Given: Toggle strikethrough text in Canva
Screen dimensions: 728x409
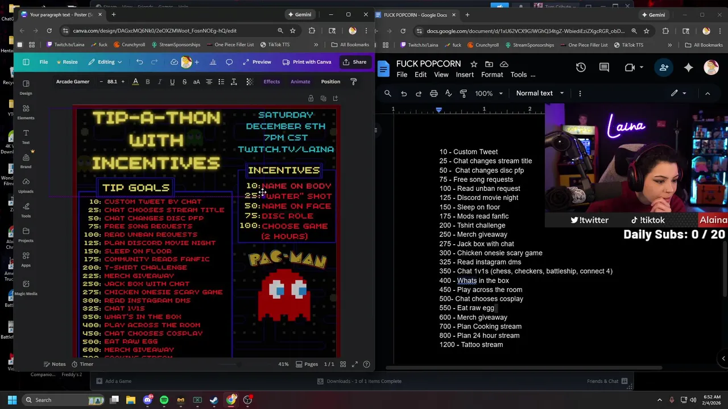Looking at the screenshot, I should pos(184,82).
